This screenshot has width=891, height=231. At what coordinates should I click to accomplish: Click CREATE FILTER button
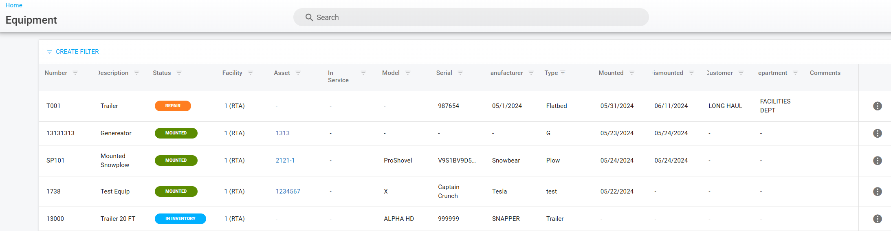[73, 52]
